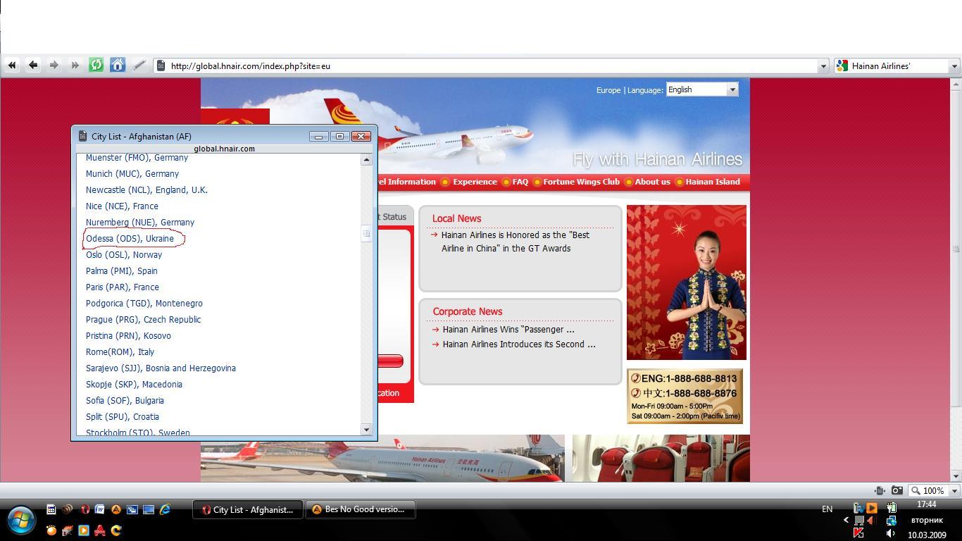Open Internet Explorer from quick launch
Viewport: 962px width, 541px height.
(x=165, y=509)
